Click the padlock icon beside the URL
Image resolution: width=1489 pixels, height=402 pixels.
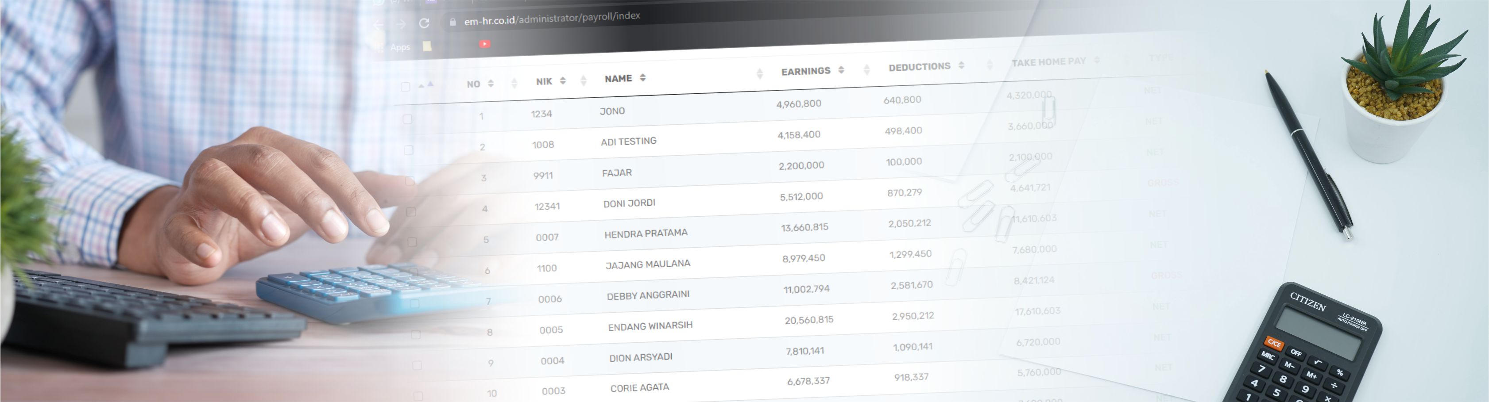tap(453, 22)
